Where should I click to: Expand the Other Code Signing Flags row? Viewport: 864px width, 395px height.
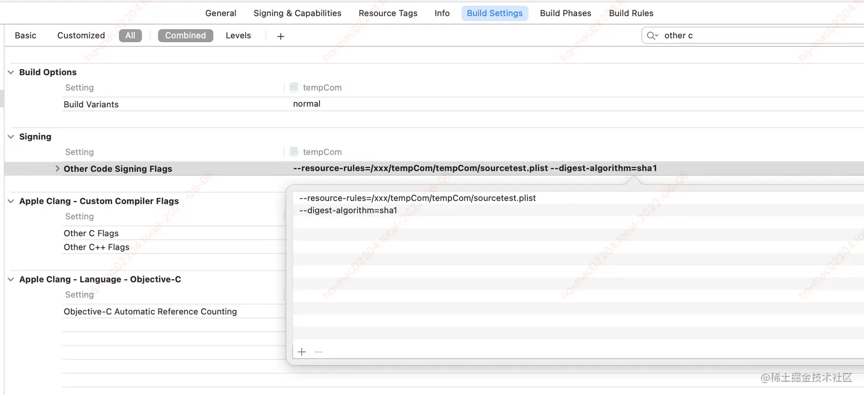click(x=57, y=169)
